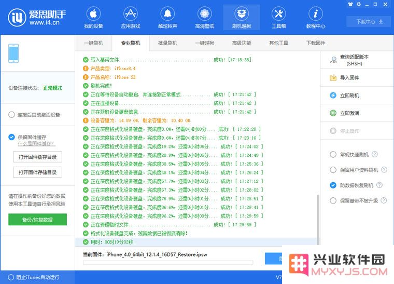394x284 pixels.
Task: Switch to 其他工具 tab
Action: coord(278,43)
